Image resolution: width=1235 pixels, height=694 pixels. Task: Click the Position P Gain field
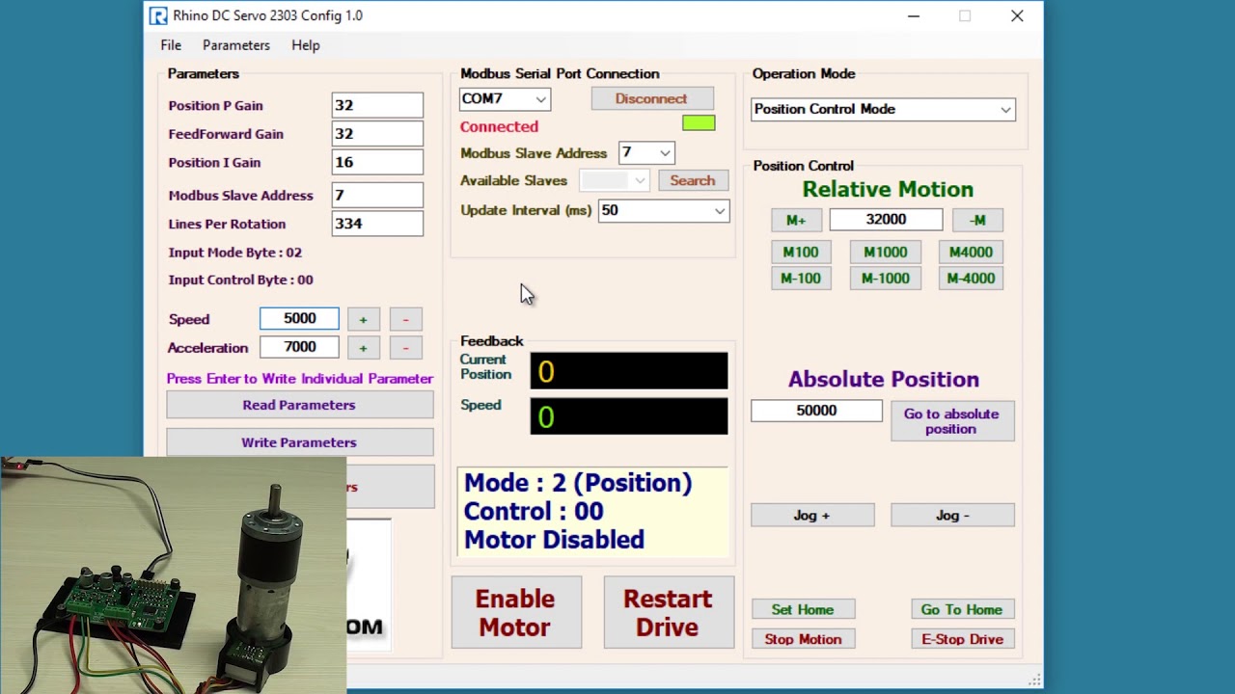[377, 105]
